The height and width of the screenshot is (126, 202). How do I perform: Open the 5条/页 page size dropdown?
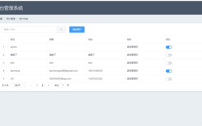point(18,85)
